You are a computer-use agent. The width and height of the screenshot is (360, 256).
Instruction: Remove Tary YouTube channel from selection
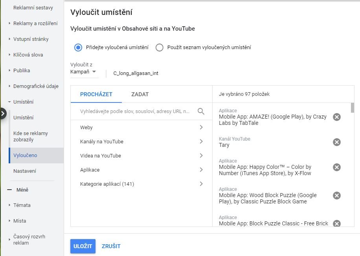tap(336, 142)
